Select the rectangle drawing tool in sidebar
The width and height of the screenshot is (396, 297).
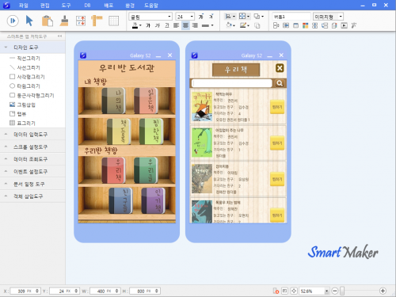(27, 77)
